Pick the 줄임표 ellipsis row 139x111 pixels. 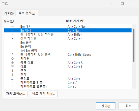pos(68,79)
